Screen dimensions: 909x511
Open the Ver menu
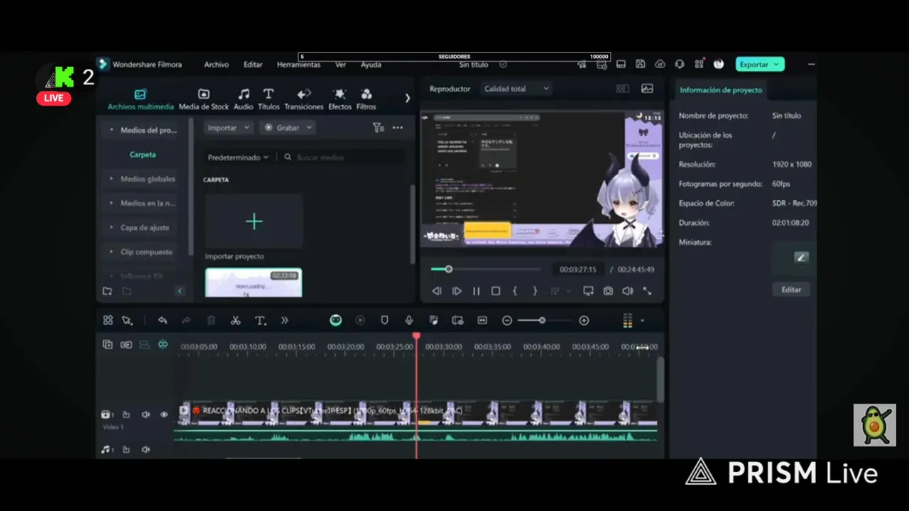pyautogui.click(x=341, y=65)
